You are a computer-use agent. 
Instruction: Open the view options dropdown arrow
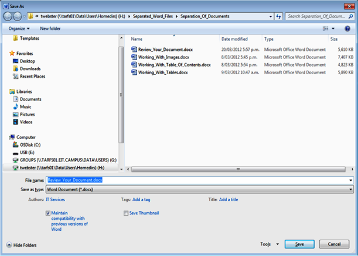[333, 29]
